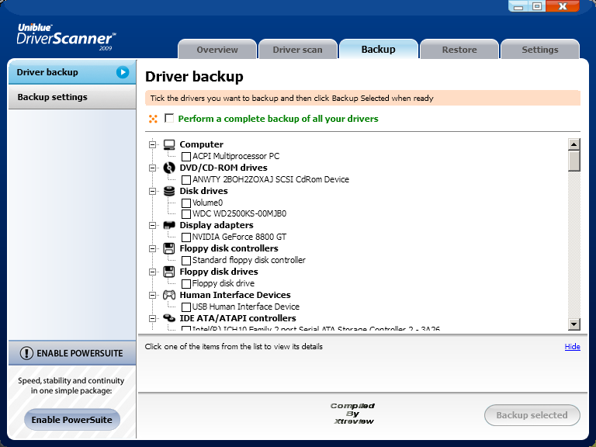Tick the ACPI Multiprocessor PC checkbox
This screenshot has height=447, width=596.
point(186,157)
